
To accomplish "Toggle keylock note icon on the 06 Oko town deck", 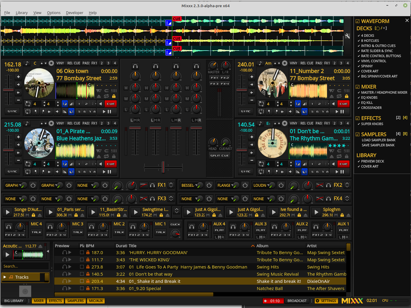I will 27,63.
